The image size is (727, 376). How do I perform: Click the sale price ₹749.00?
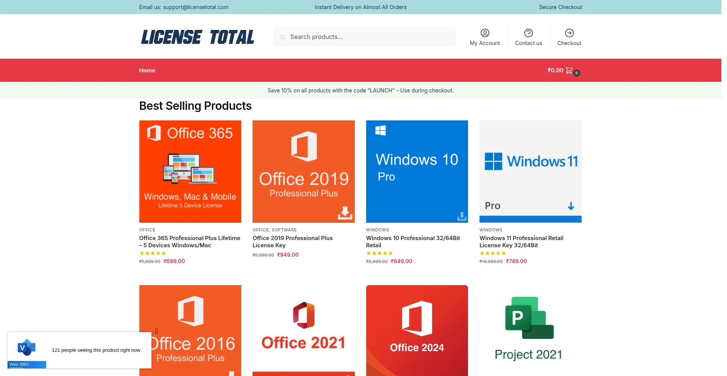click(x=516, y=261)
